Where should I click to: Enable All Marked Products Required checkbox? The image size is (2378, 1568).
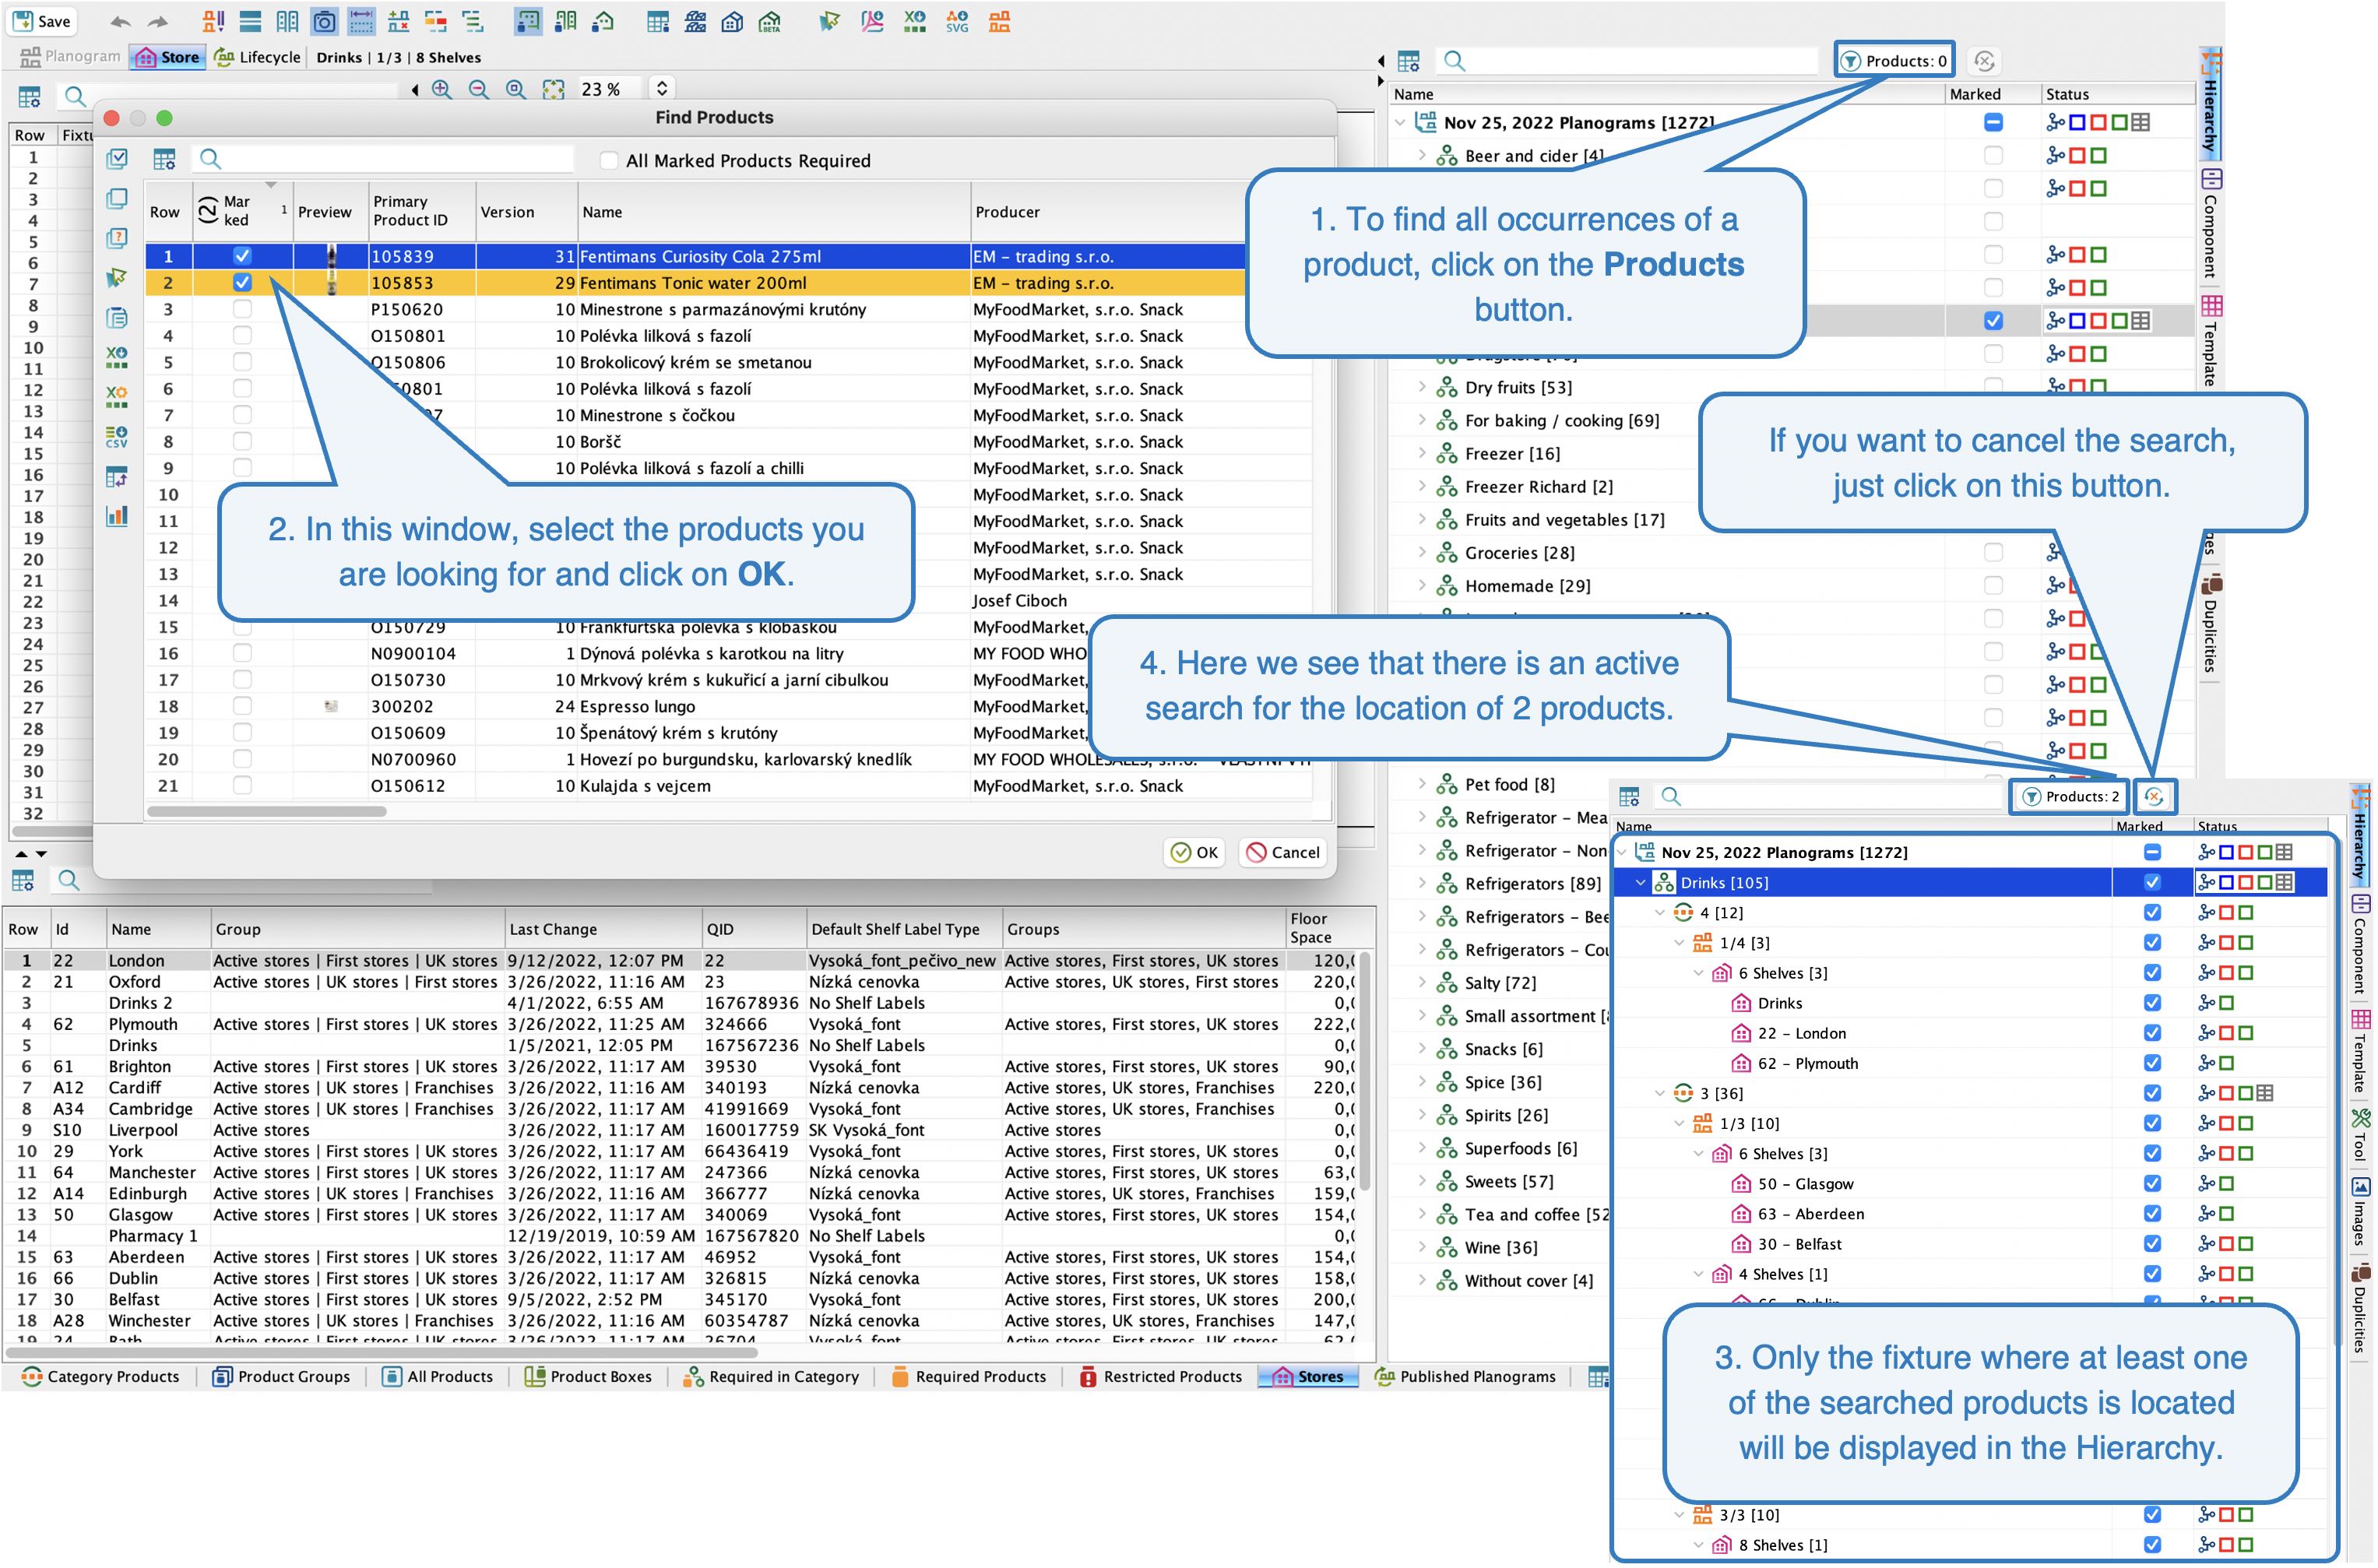[x=608, y=161]
